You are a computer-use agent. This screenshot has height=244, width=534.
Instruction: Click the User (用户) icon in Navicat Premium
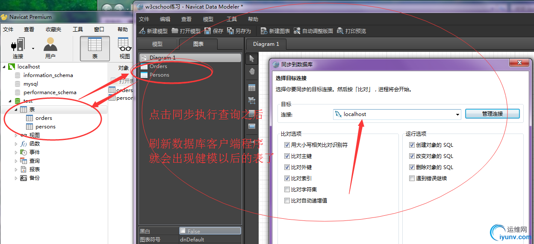click(x=50, y=45)
